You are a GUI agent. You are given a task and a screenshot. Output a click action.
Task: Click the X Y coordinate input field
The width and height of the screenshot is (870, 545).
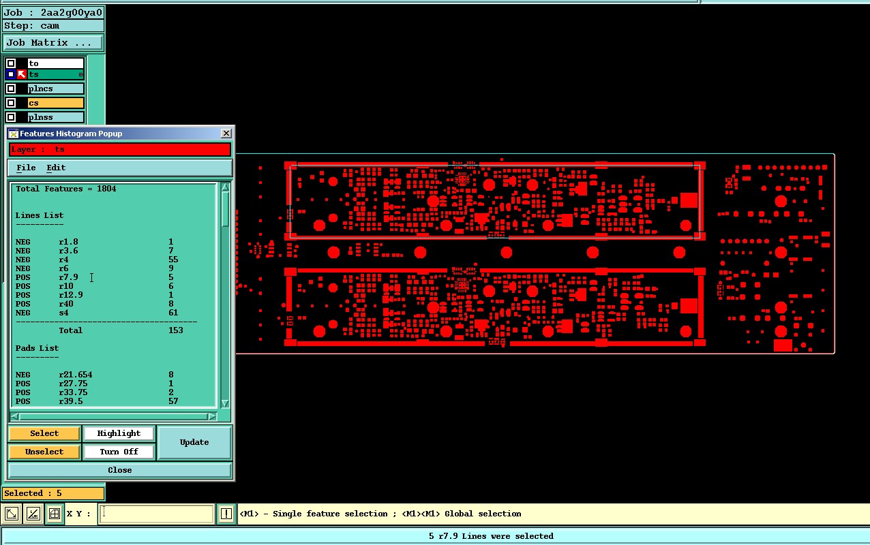[x=156, y=514]
